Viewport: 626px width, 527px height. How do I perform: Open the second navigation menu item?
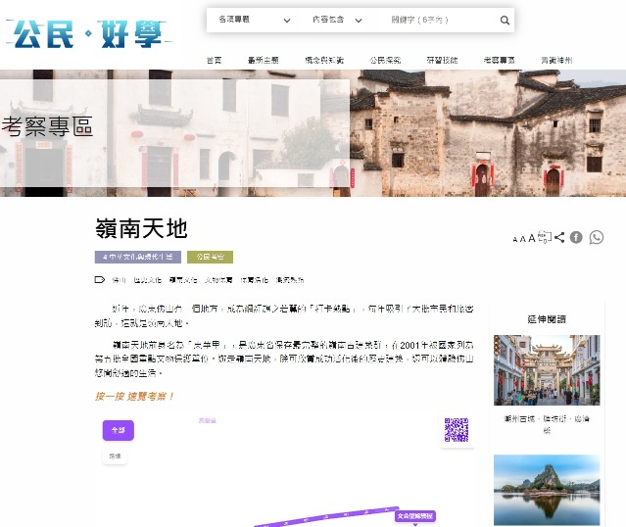pyautogui.click(x=264, y=61)
